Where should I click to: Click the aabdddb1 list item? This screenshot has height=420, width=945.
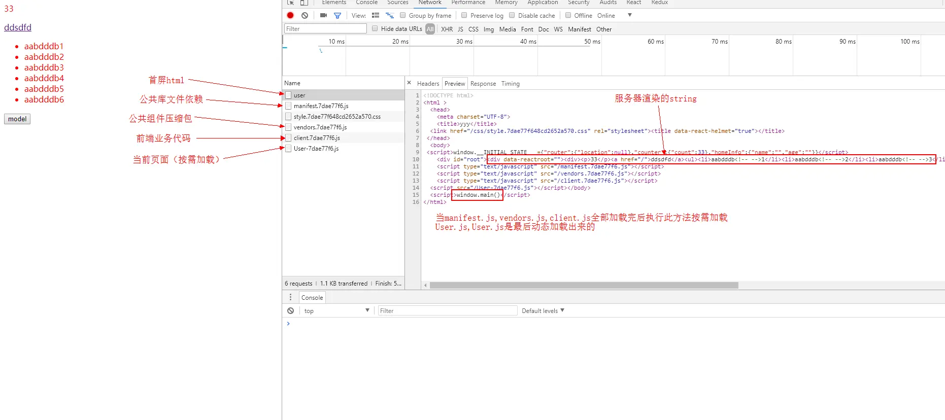tap(44, 46)
